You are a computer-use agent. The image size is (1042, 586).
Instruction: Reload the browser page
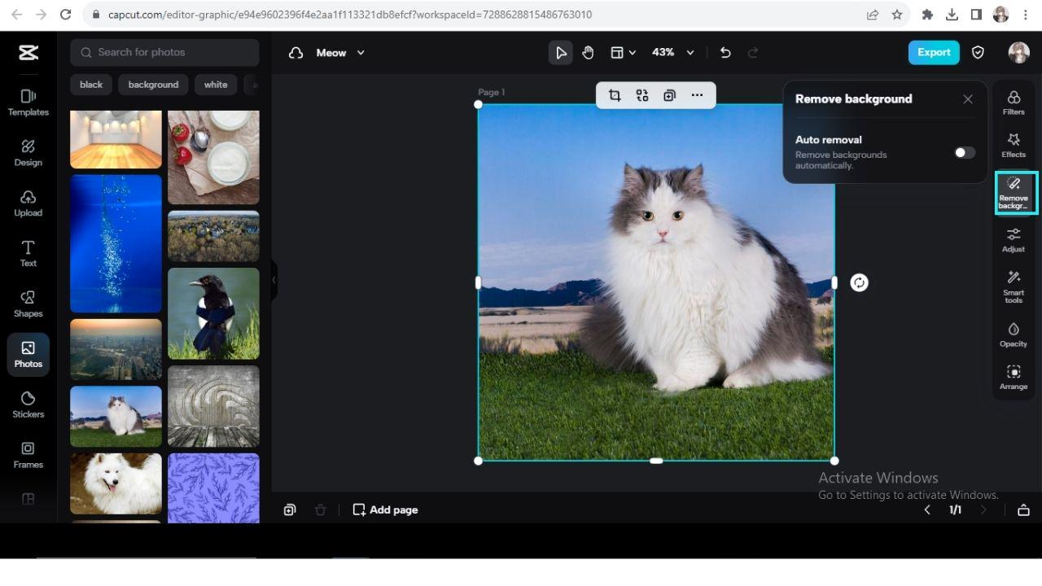pos(66,15)
